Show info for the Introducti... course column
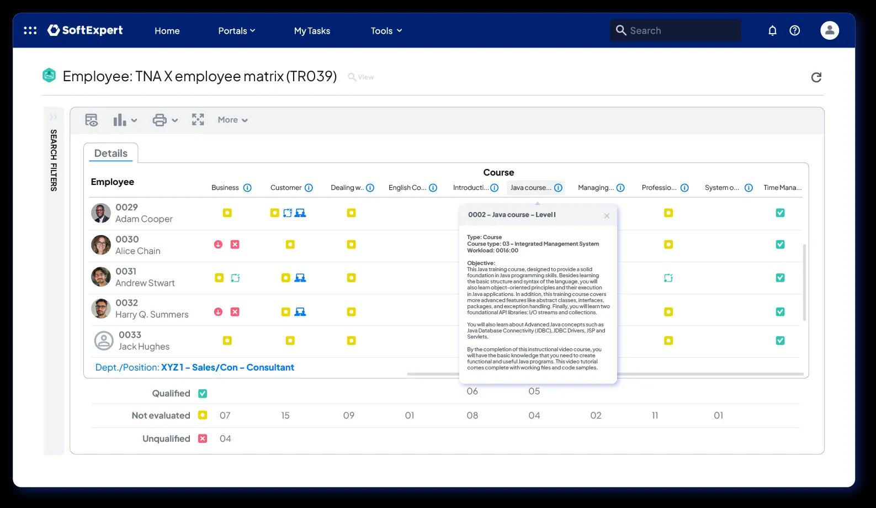The image size is (876, 508). pos(495,188)
